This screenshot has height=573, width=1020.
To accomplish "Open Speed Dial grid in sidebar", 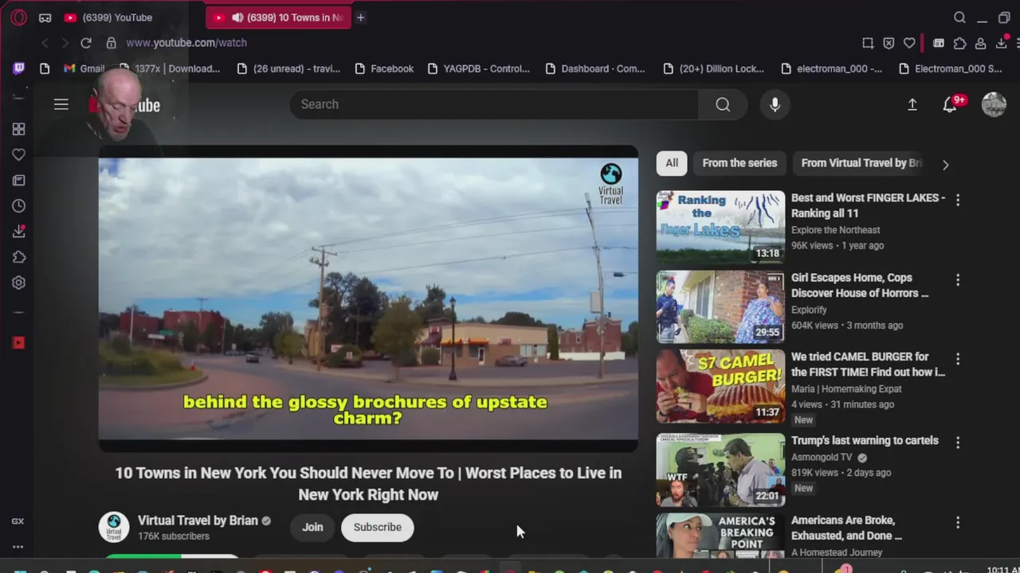I will [x=18, y=129].
